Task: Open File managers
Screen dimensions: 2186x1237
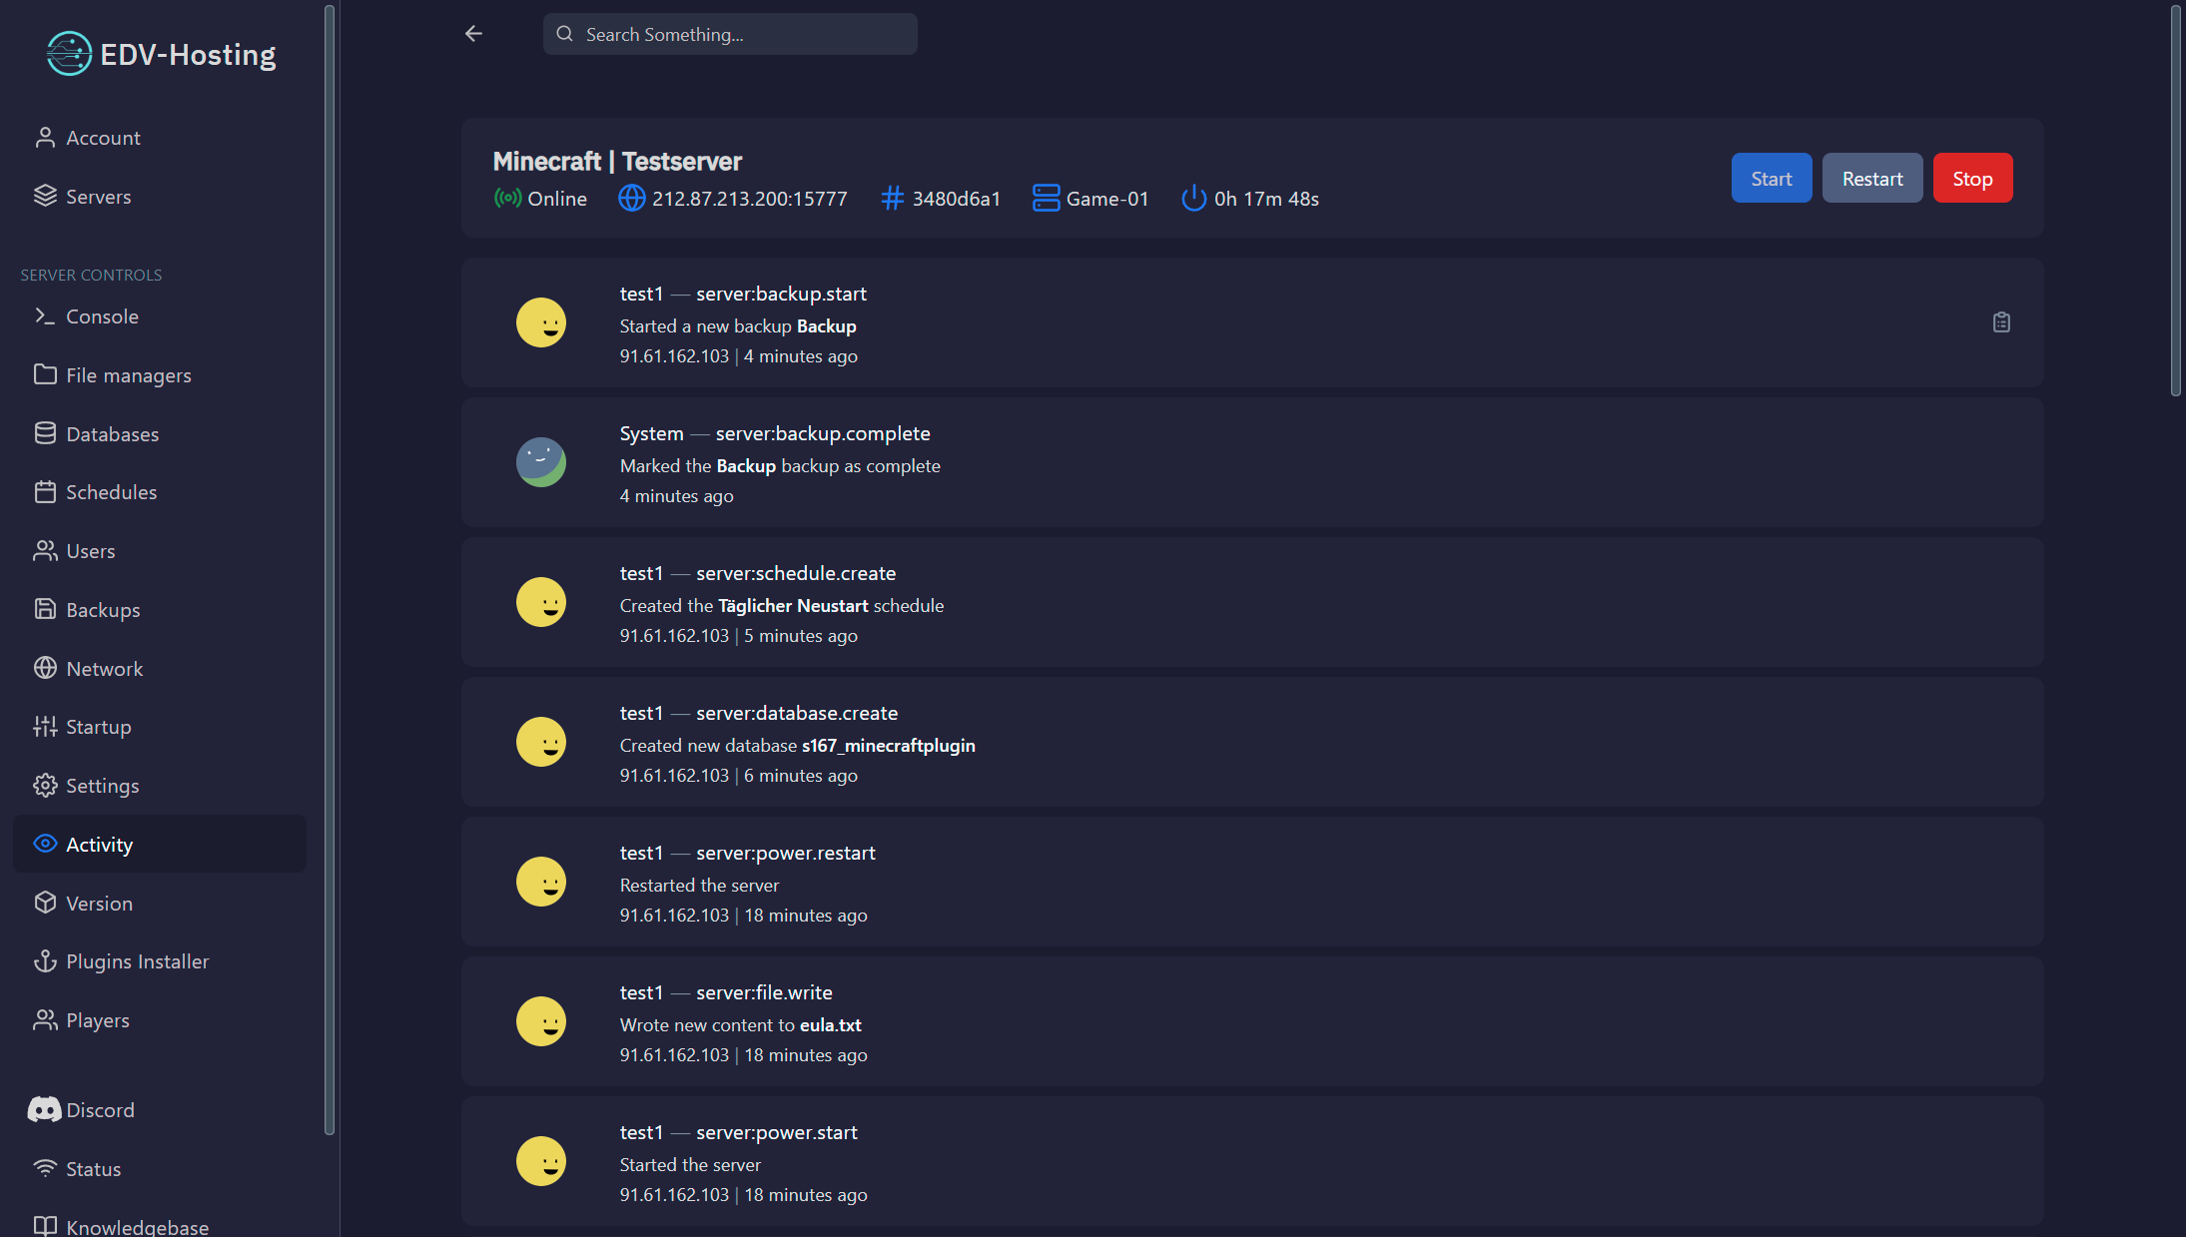Action: tap(160, 375)
